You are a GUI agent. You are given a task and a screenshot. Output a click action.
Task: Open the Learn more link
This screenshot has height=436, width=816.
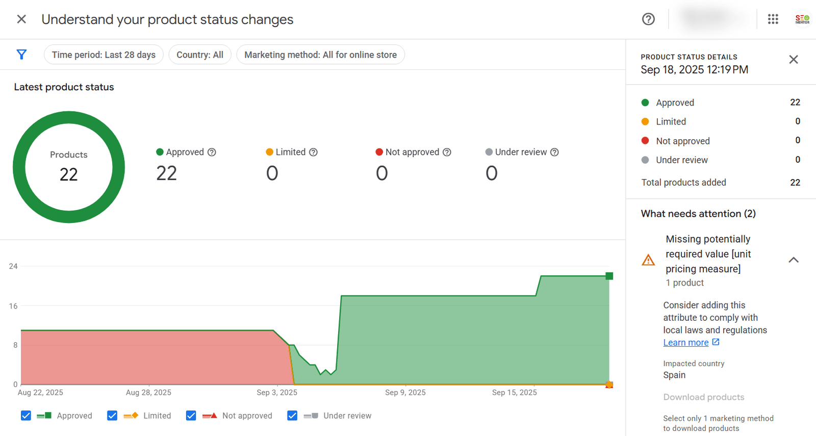(x=686, y=343)
